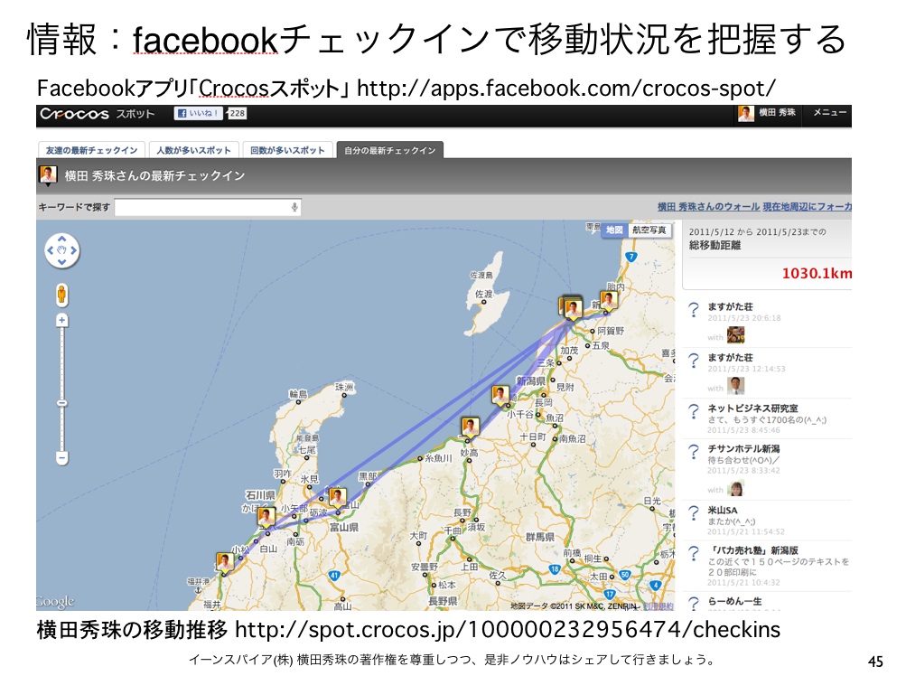
Task: Click the 佐渡 label on the map
Action: coord(483,295)
